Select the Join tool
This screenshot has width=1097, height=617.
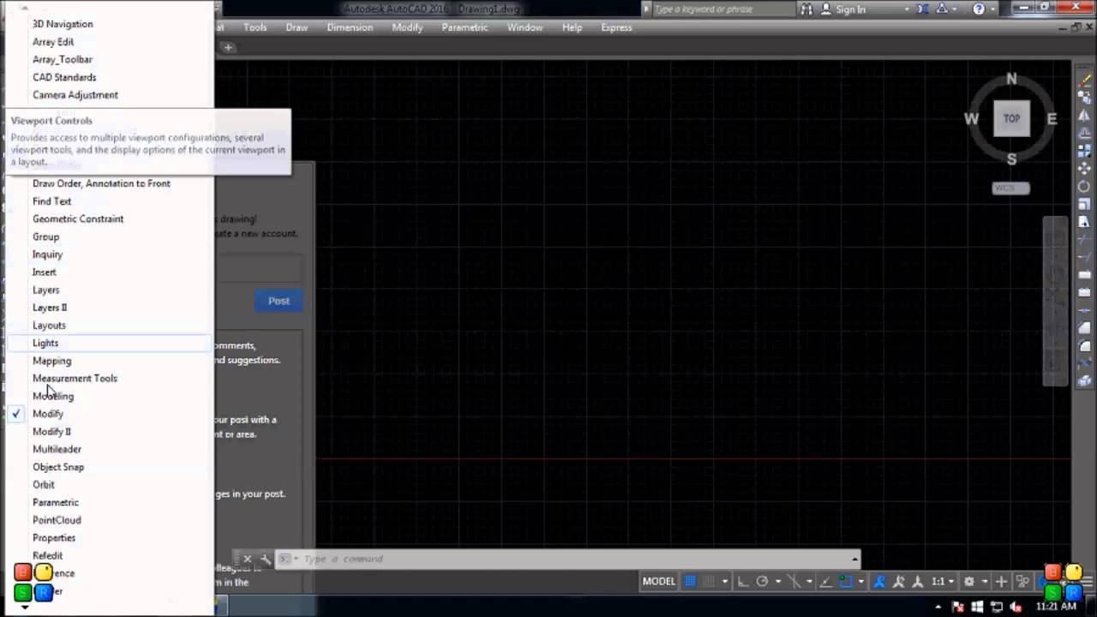click(x=1084, y=311)
